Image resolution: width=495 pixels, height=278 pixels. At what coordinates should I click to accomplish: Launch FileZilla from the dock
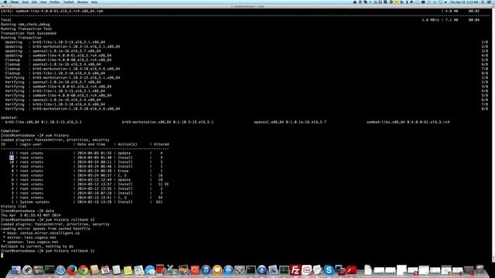tap(295, 270)
